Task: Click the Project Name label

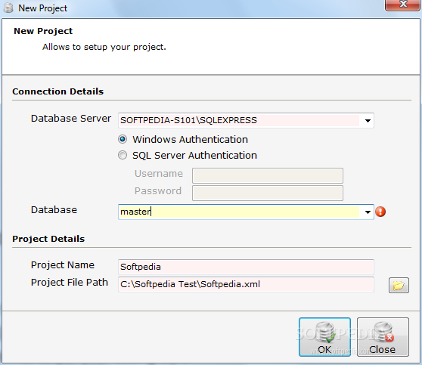Action: (x=63, y=265)
